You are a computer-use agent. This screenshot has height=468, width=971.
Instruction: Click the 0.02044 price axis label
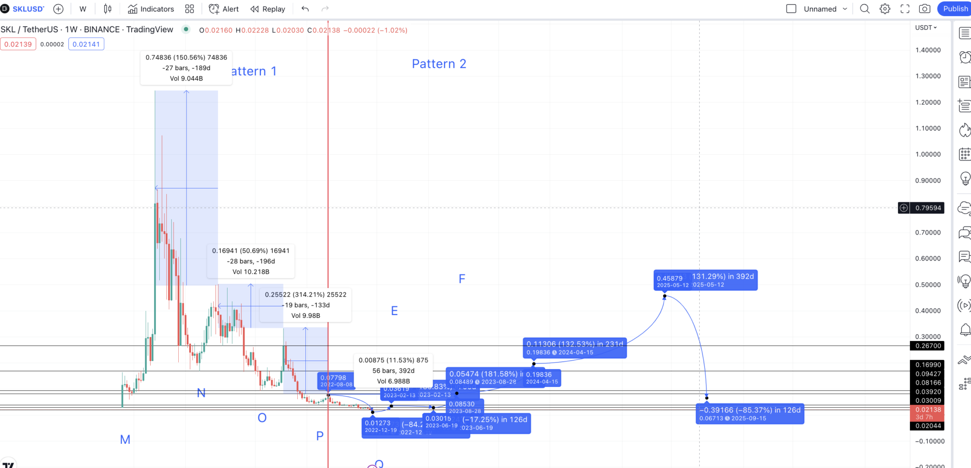pyautogui.click(x=927, y=426)
